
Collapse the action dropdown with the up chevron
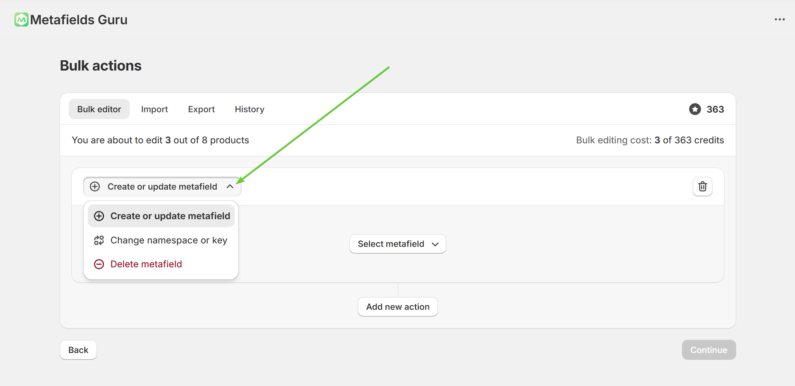click(x=230, y=187)
